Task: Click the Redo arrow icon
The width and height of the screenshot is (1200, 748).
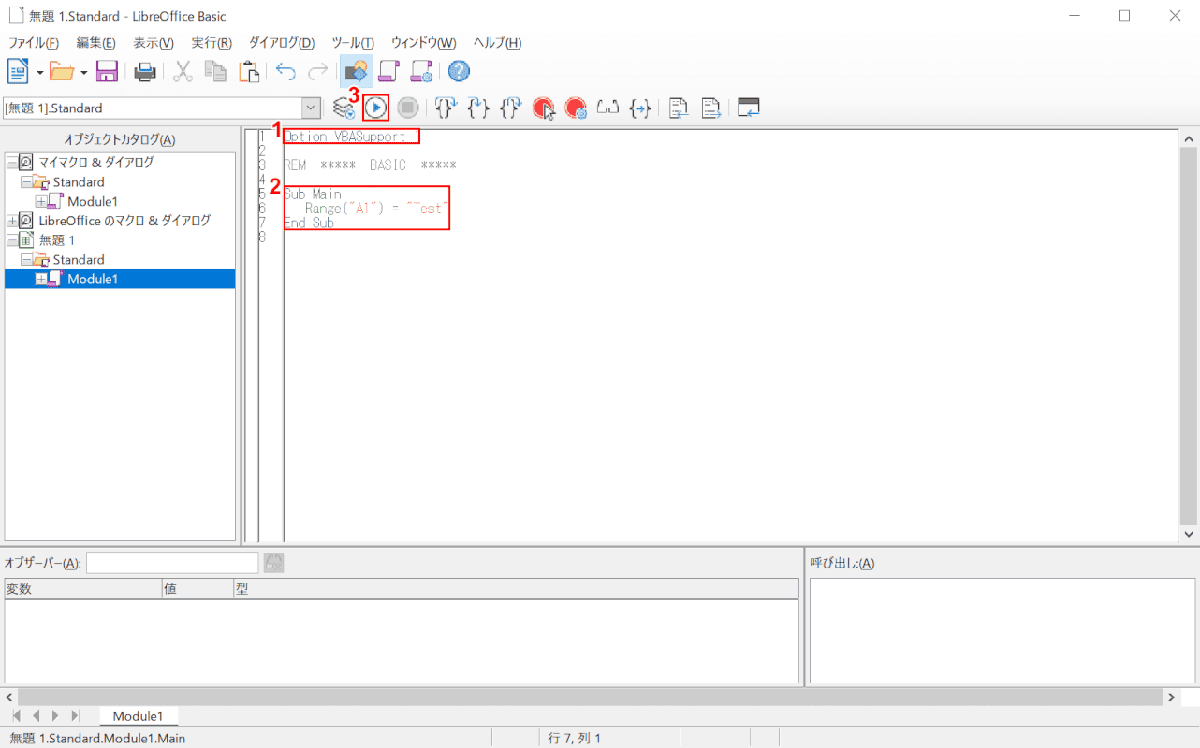Action: point(318,71)
